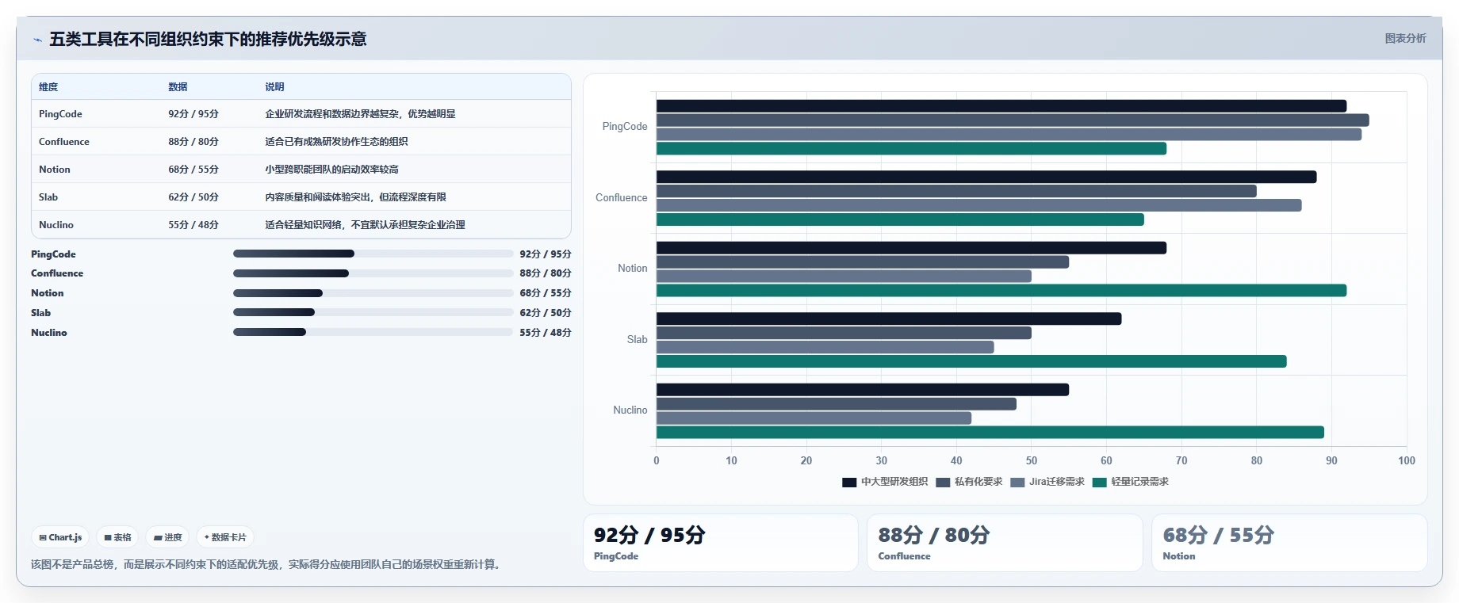Click the Notion 68分 / 55分 data card

tap(1289, 543)
